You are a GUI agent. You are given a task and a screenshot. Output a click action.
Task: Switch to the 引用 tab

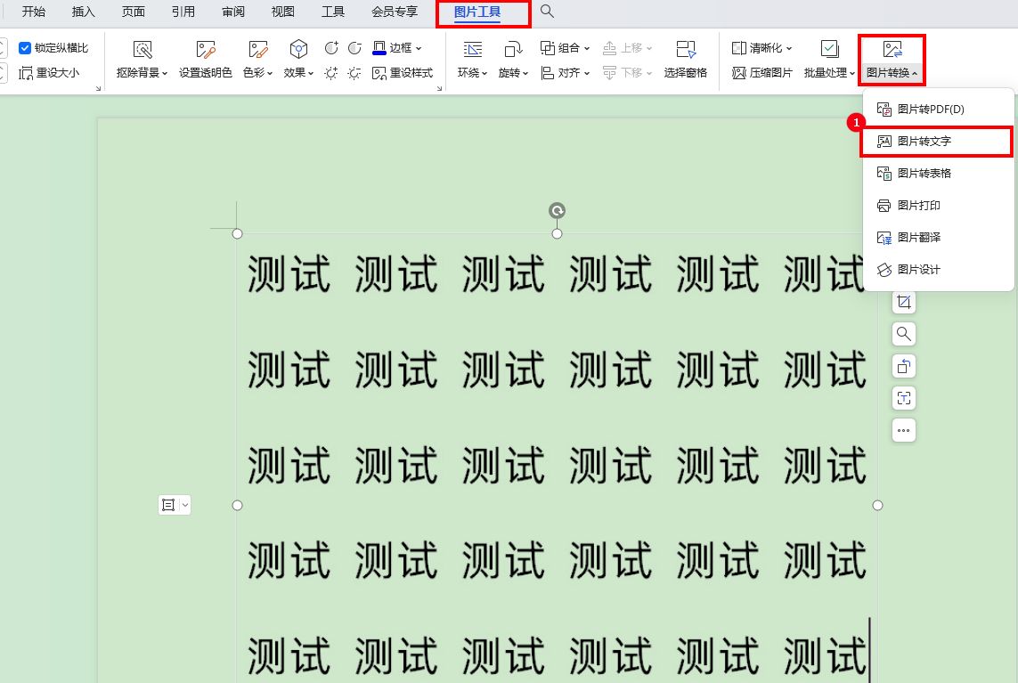183,12
